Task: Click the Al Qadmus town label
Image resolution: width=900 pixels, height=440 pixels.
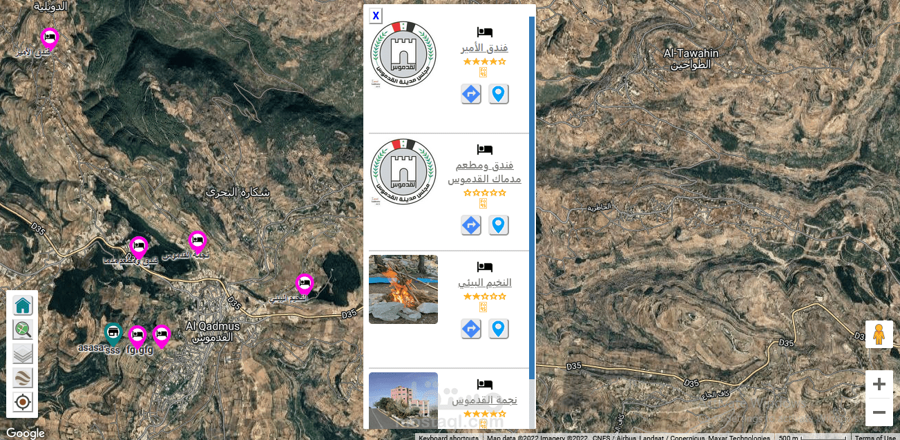Action: 213,332
